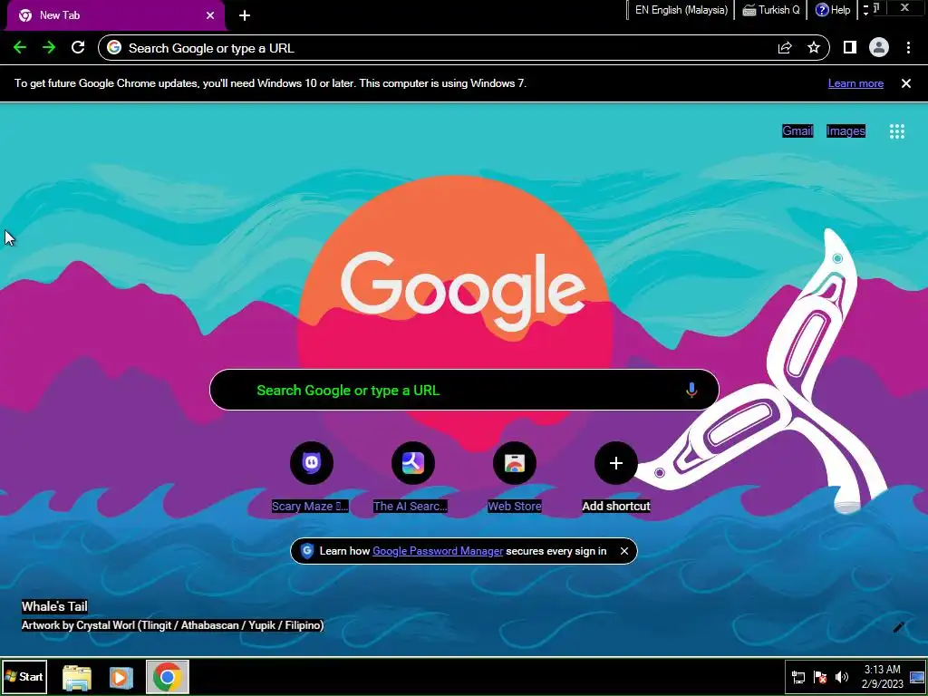This screenshot has width=928, height=696.
Task: Open language bar Help
Action: coord(833,10)
